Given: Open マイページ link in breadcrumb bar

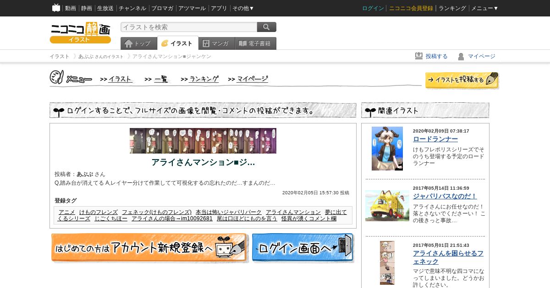Looking at the screenshot, I should coord(482,56).
